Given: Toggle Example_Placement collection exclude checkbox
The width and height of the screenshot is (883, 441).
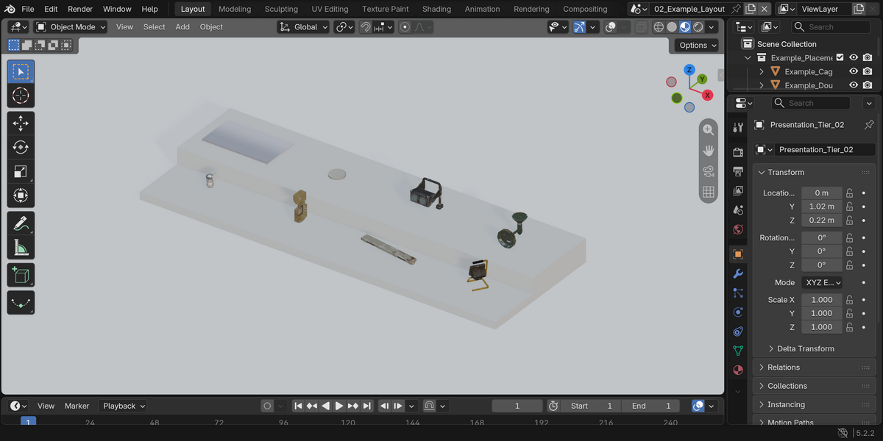Looking at the screenshot, I should tap(840, 57).
